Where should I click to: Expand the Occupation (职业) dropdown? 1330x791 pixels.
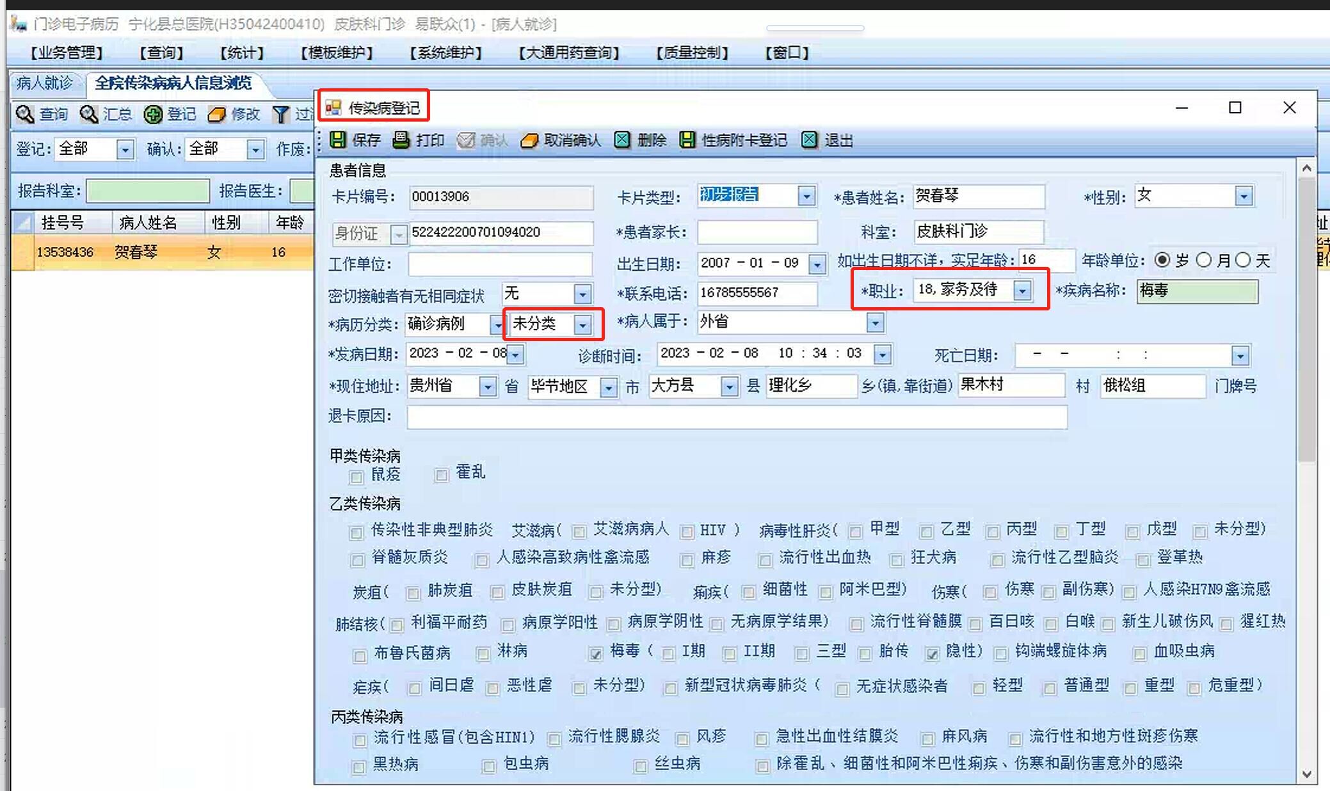tap(1022, 291)
